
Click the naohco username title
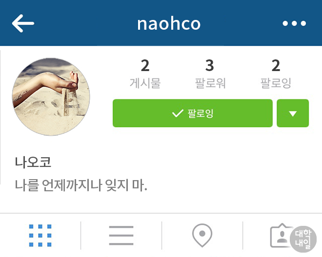169,24
